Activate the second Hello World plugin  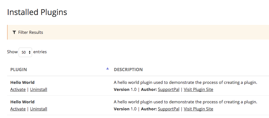pyautogui.click(x=18, y=109)
